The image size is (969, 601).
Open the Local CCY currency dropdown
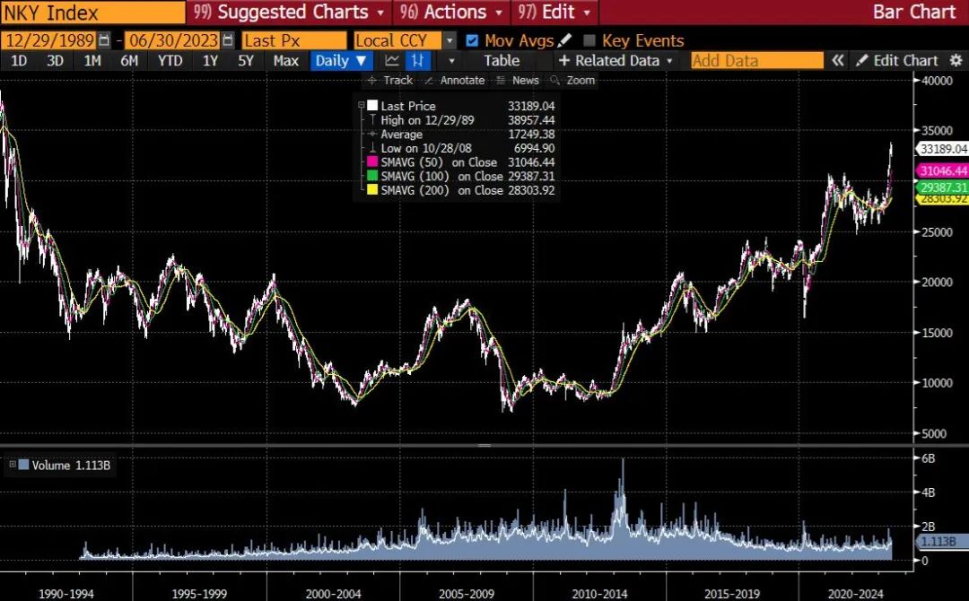[450, 40]
